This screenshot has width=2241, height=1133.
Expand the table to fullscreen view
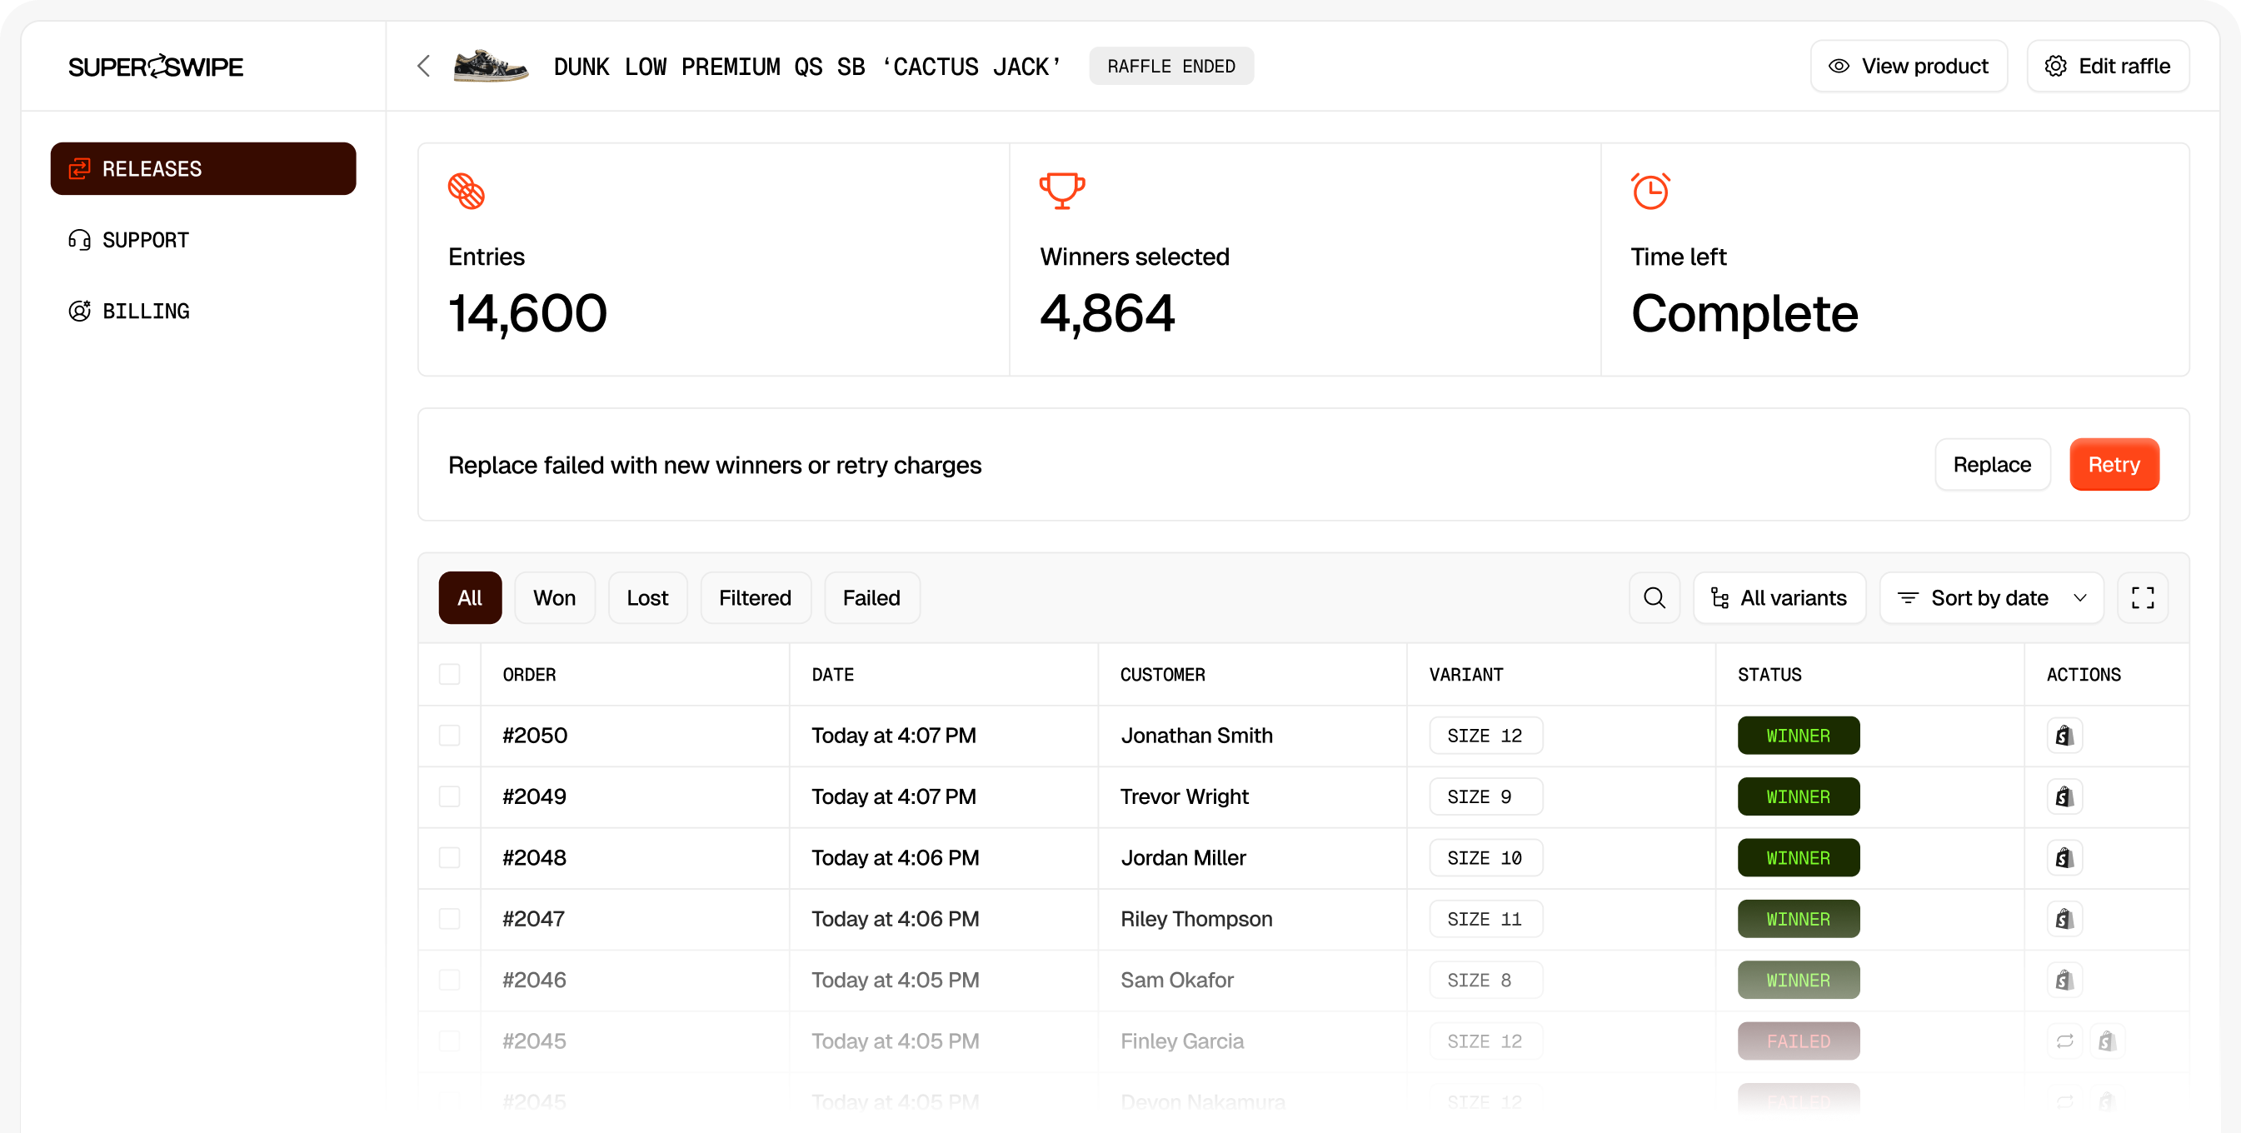click(x=2142, y=598)
